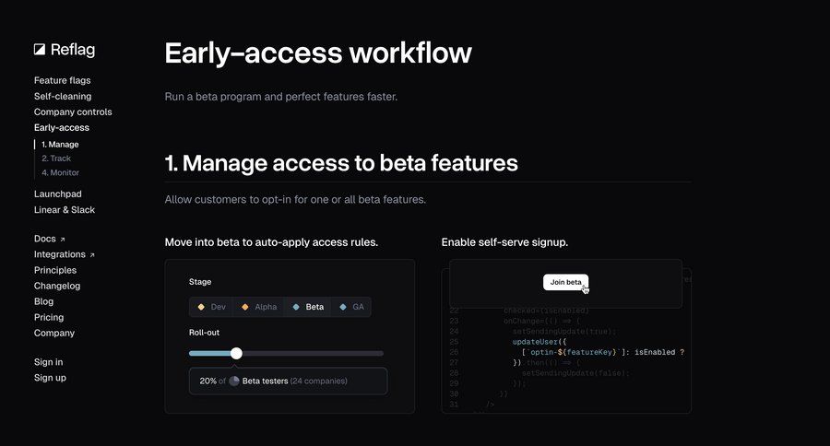Click the Sign up link
830x446 pixels.
click(x=50, y=378)
